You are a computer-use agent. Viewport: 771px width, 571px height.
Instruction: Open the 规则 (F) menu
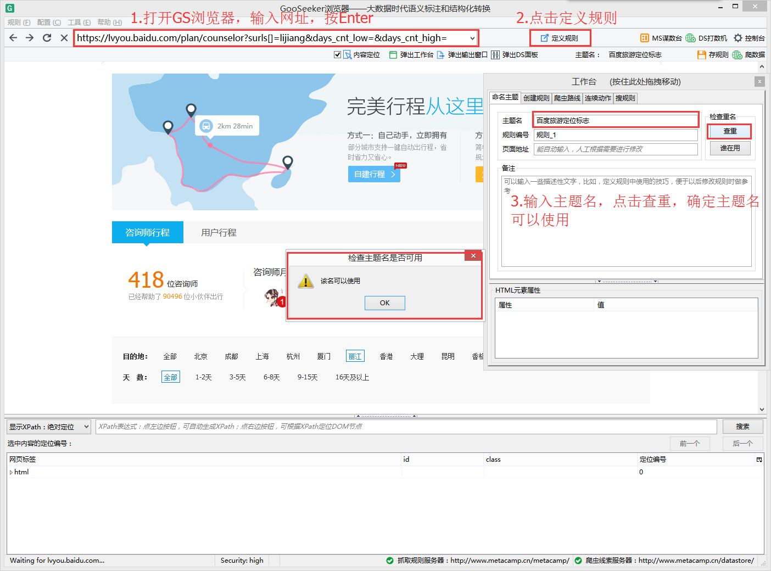coord(19,22)
